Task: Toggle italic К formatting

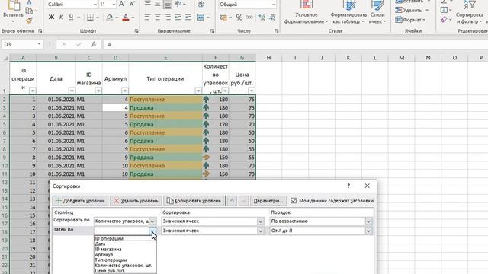Action: coord(61,18)
